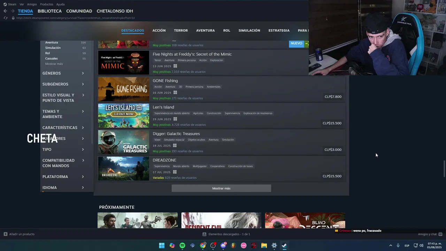446x251 pixels.
Task: Open Google Chrome from the taskbar
Action: tap(203, 245)
